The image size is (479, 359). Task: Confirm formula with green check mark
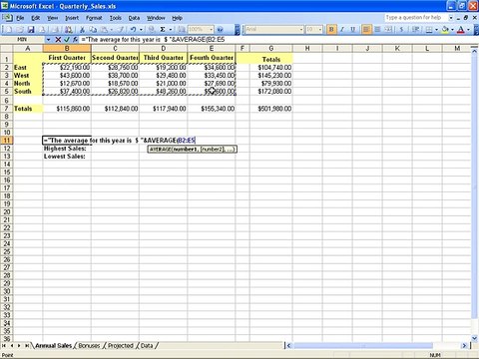pyautogui.click(x=67, y=40)
